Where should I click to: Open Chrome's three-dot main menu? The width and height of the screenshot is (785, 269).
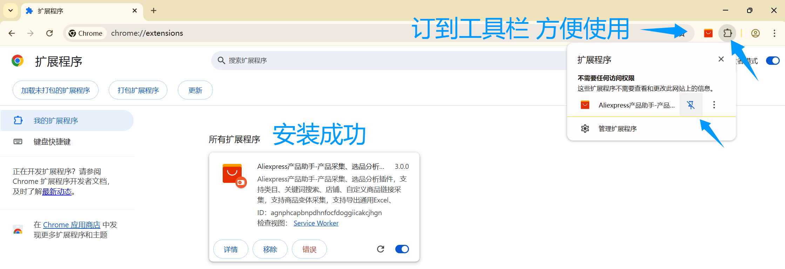[x=774, y=33]
